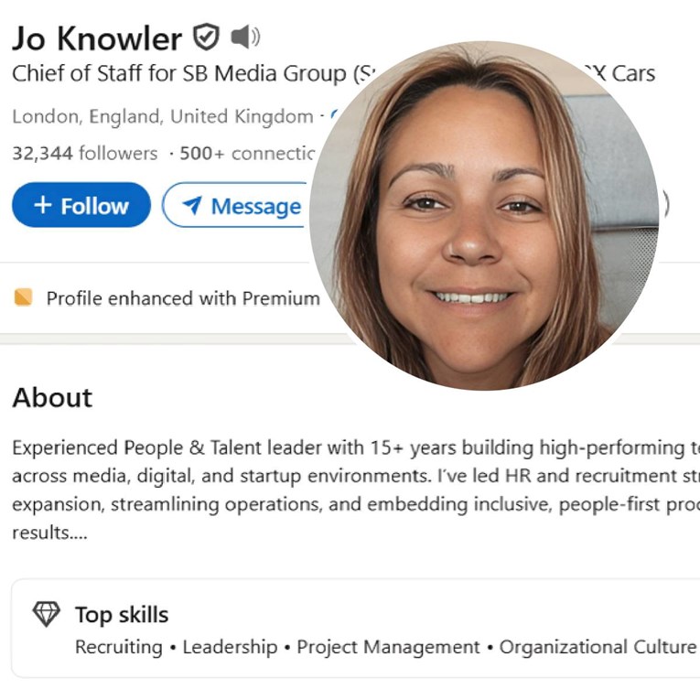Click the About section heading
Image resolution: width=700 pixels, height=700 pixels.
pos(52,397)
